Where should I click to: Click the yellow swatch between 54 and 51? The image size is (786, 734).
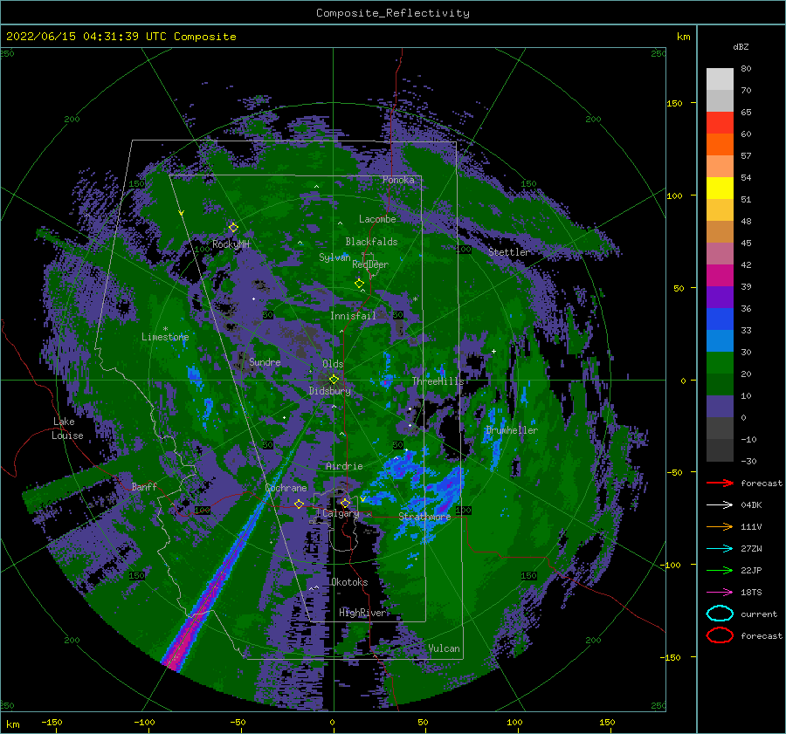[720, 189]
